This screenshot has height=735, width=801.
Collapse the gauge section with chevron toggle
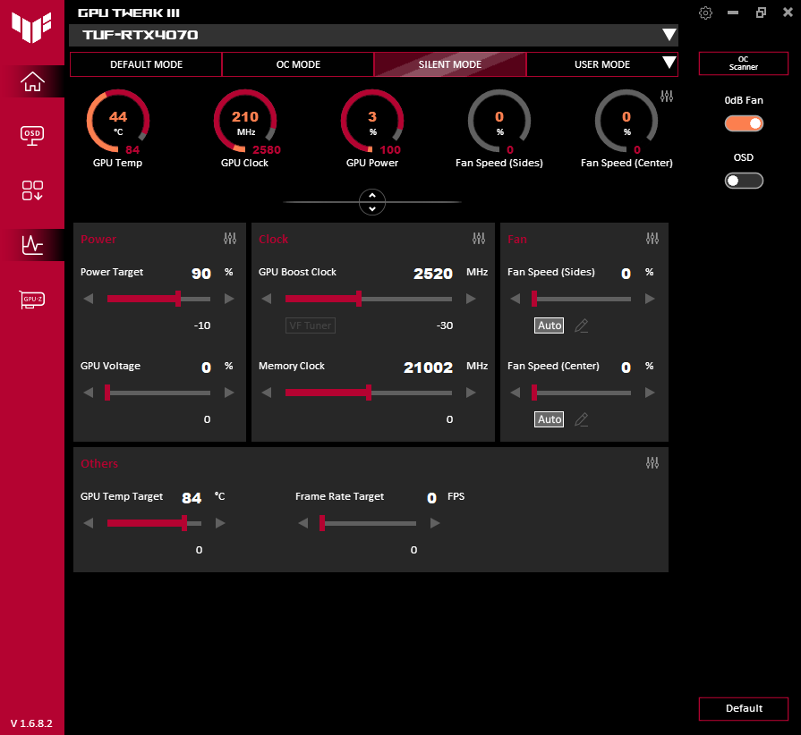(372, 202)
